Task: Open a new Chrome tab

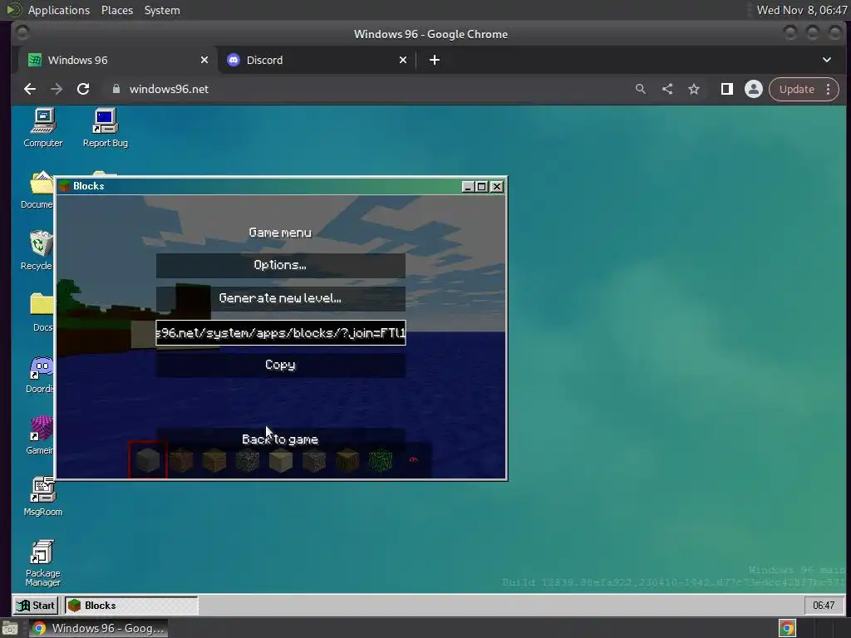Action: point(434,60)
